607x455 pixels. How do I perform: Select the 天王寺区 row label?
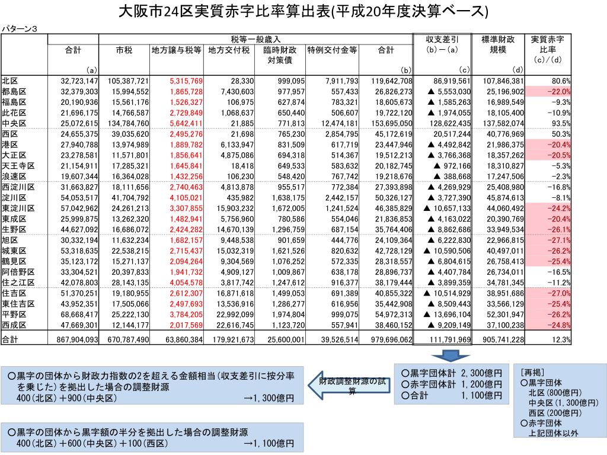tap(18, 166)
